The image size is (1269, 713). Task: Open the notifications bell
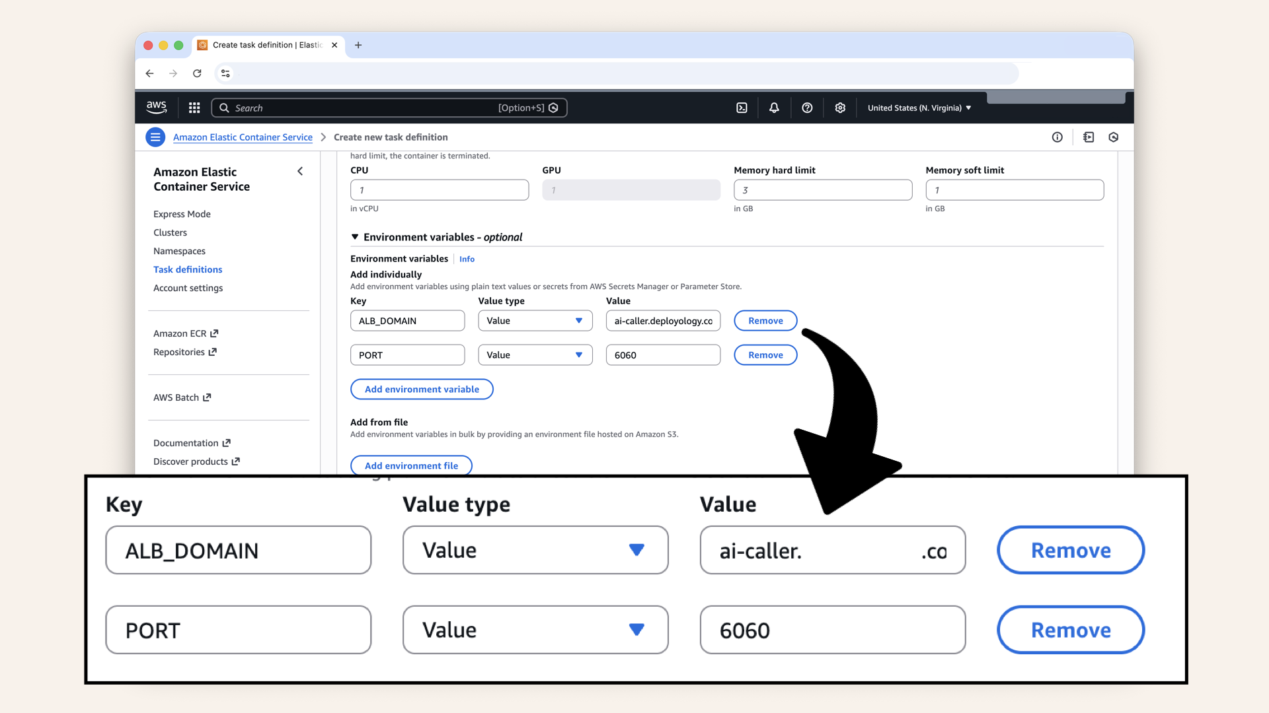[774, 108]
